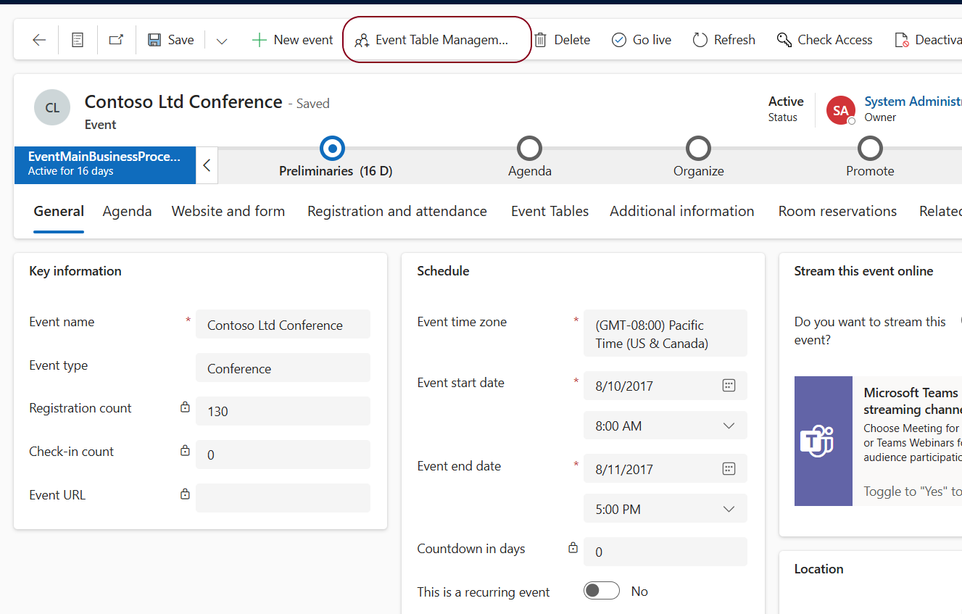The height and width of the screenshot is (614, 962).
Task: Click the SA owner avatar
Action: pos(841,110)
